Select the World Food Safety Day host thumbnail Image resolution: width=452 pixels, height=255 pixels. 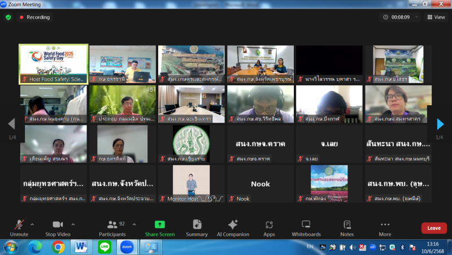pyautogui.click(x=54, y=64)
